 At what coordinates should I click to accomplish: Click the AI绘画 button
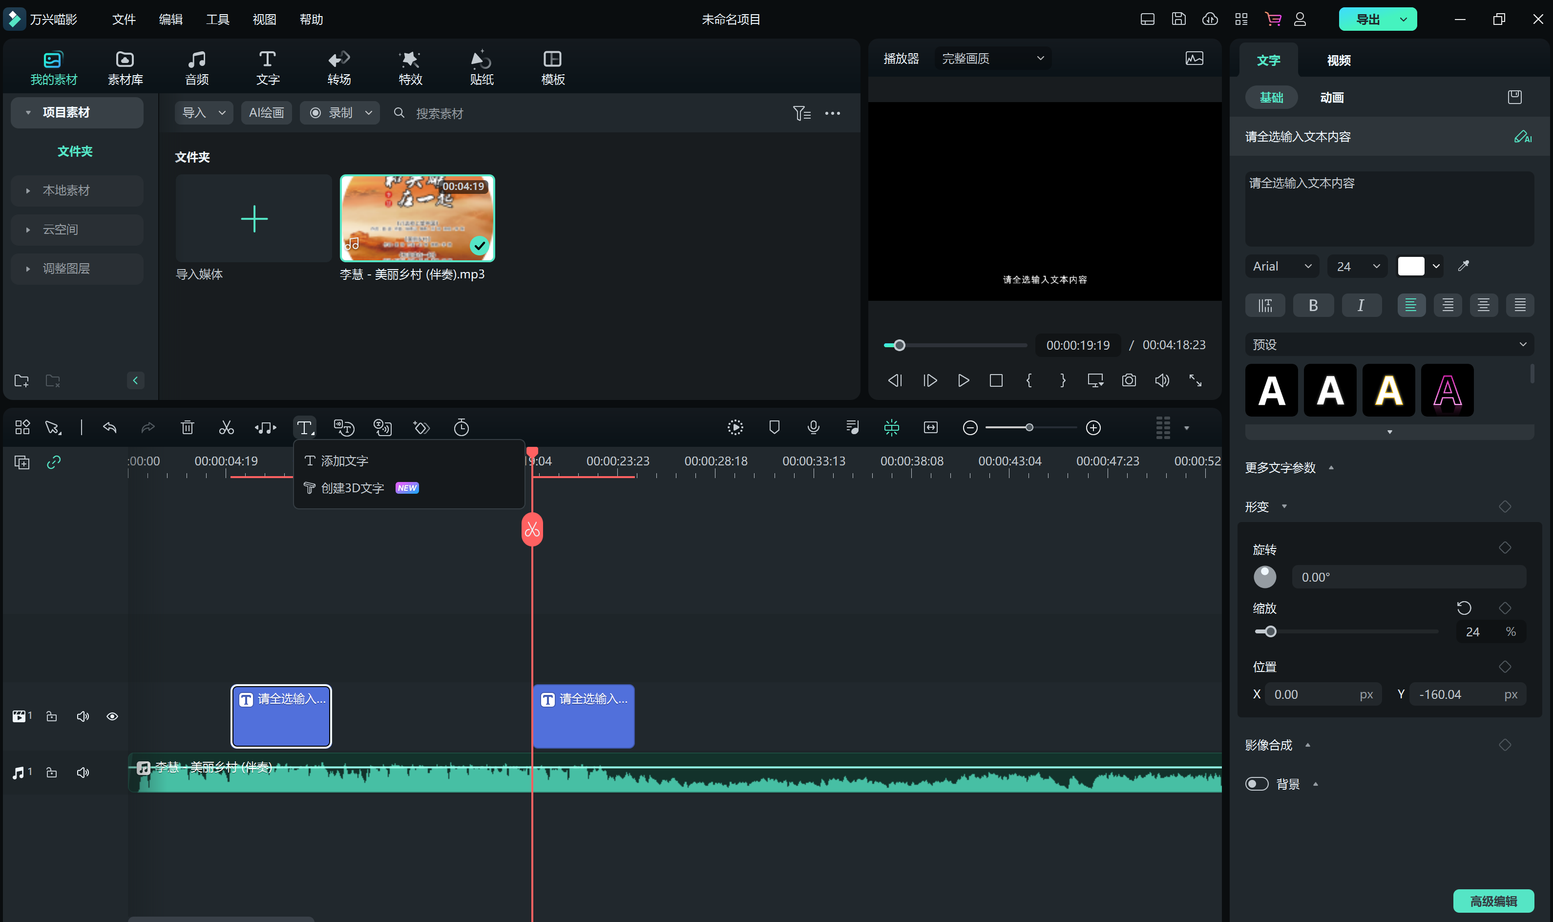tap(266, 112)
